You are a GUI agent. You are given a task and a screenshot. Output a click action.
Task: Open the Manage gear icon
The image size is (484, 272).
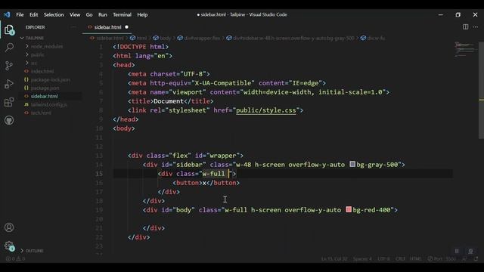click(9, 246)
